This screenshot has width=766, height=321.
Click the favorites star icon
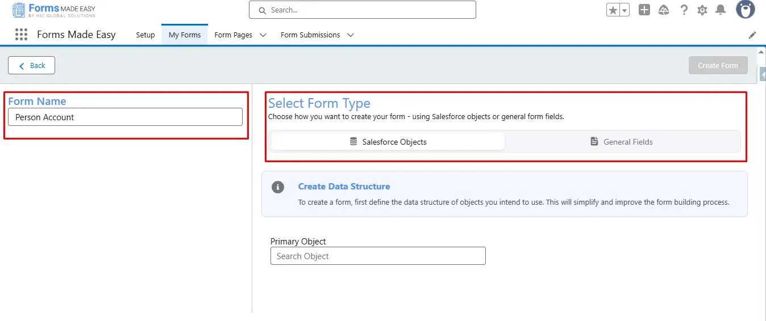613,10
